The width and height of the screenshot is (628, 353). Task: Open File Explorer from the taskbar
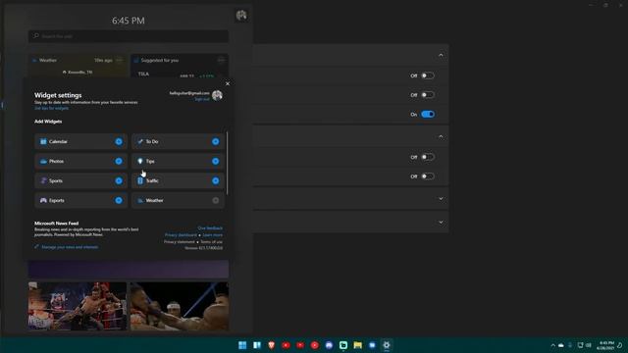click(357, 345)
